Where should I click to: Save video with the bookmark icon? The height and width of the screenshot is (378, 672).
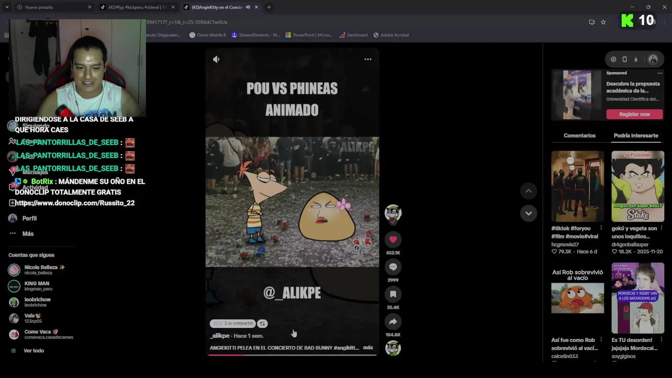(393, 294)
